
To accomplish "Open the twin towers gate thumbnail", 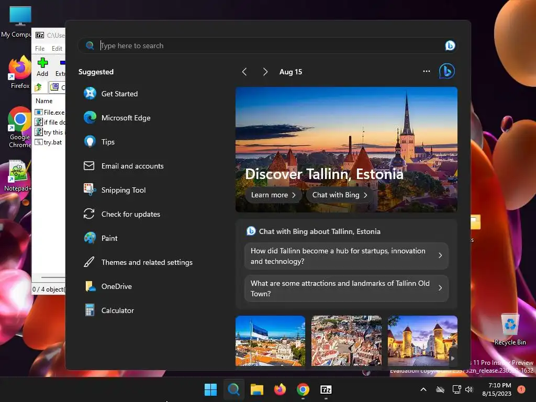I will pyautogui.click(x=422, y=341).
